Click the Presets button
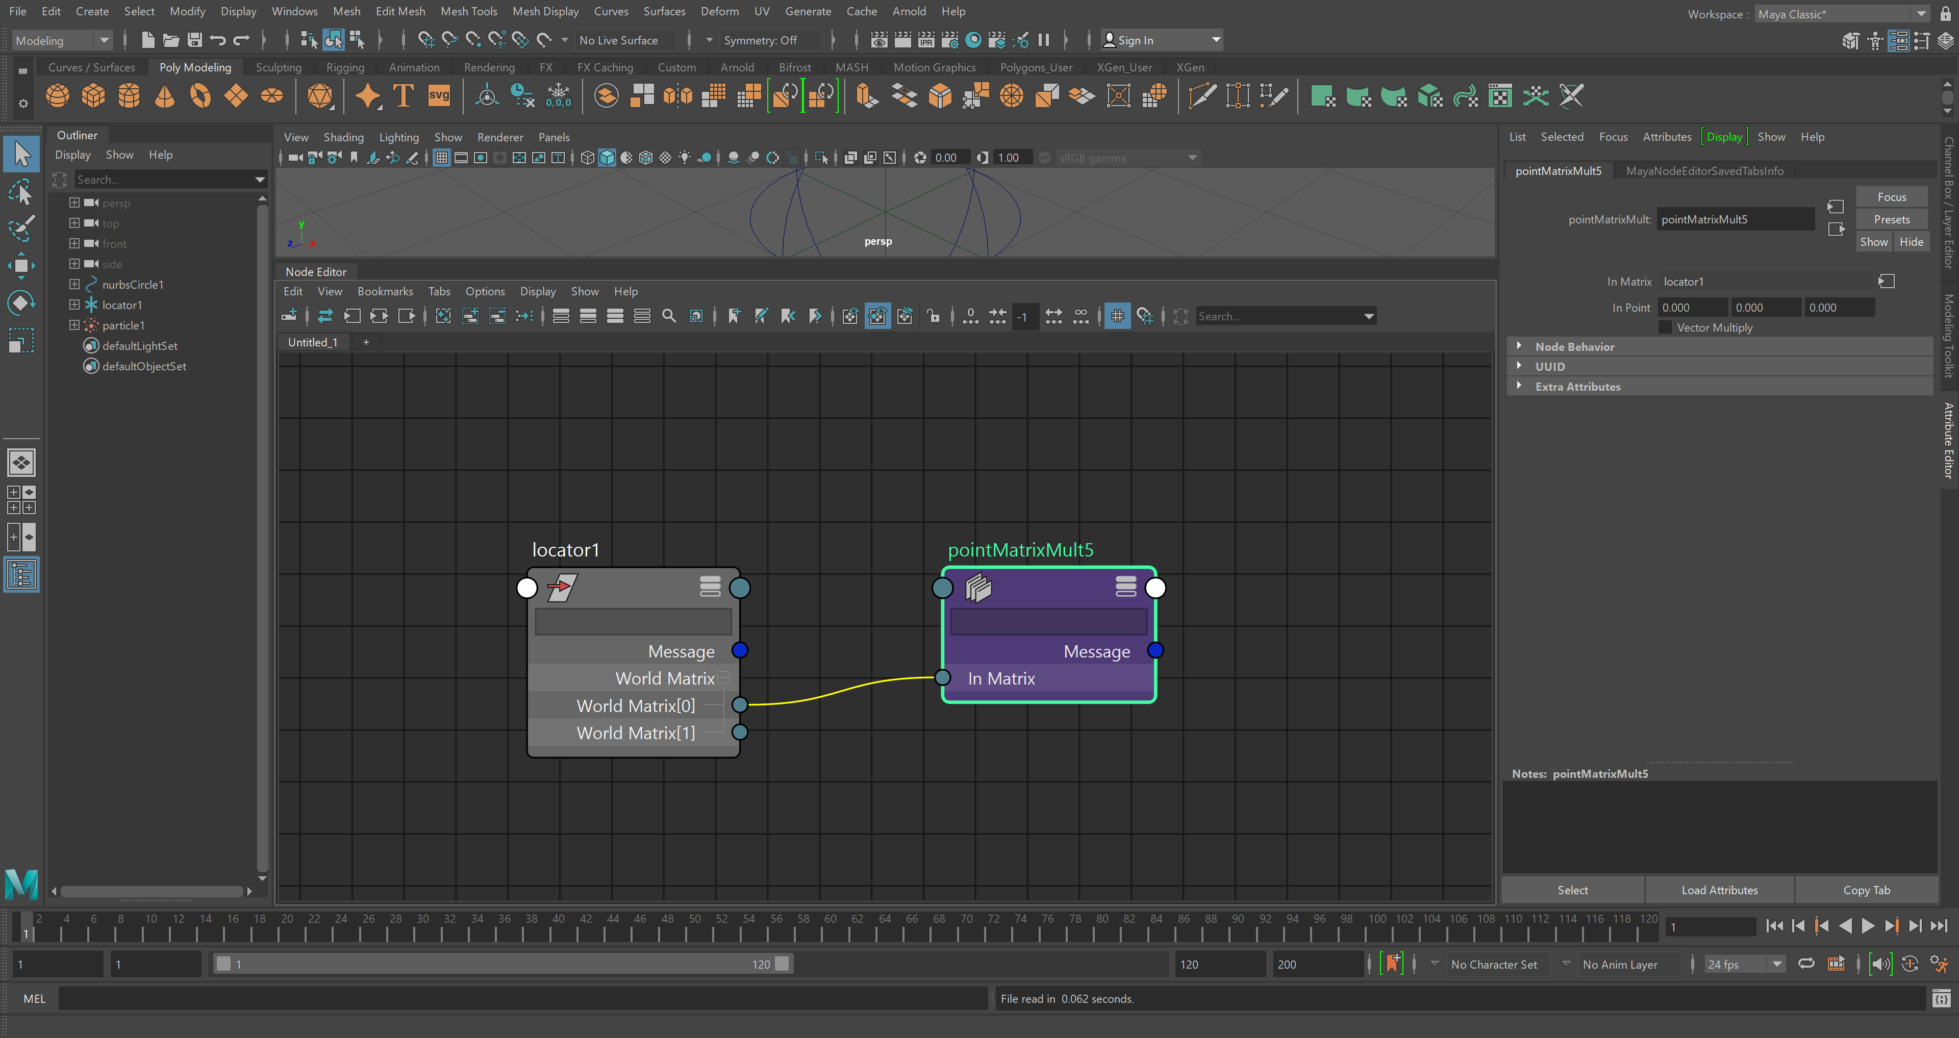The width and height of the screenshot is (1959, 1038). pos(1891,219)
